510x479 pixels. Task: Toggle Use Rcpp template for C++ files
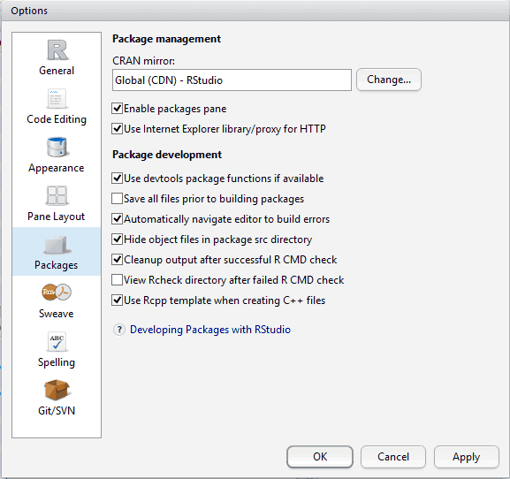[x=117, y=300]
